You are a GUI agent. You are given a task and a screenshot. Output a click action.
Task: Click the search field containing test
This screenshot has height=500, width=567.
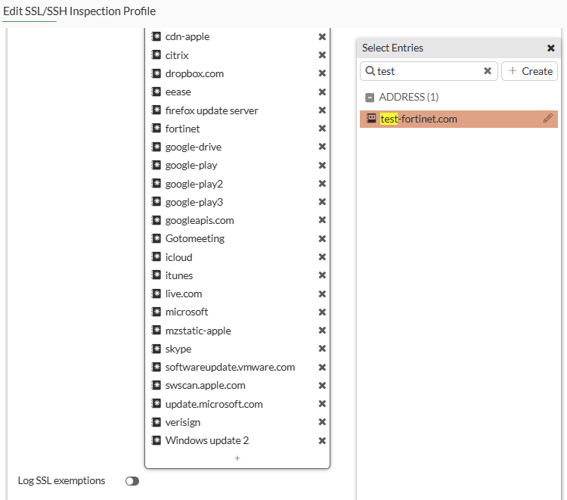click(x=429, y=71)
